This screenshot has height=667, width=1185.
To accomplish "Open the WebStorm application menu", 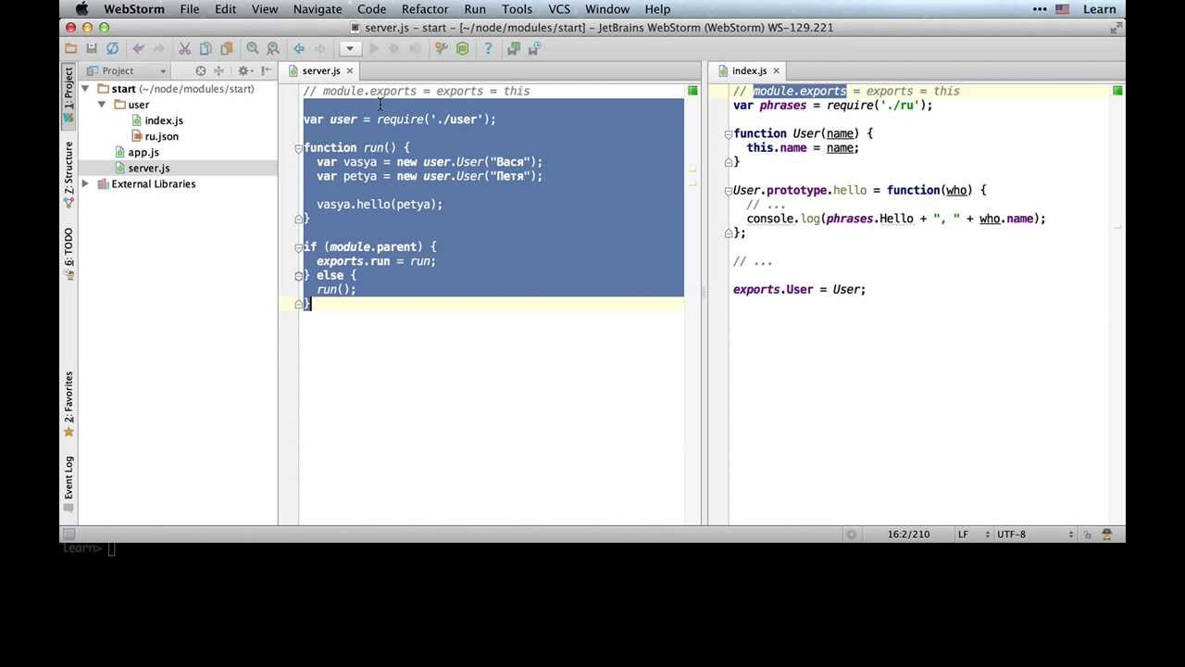I will coord(134,9).
